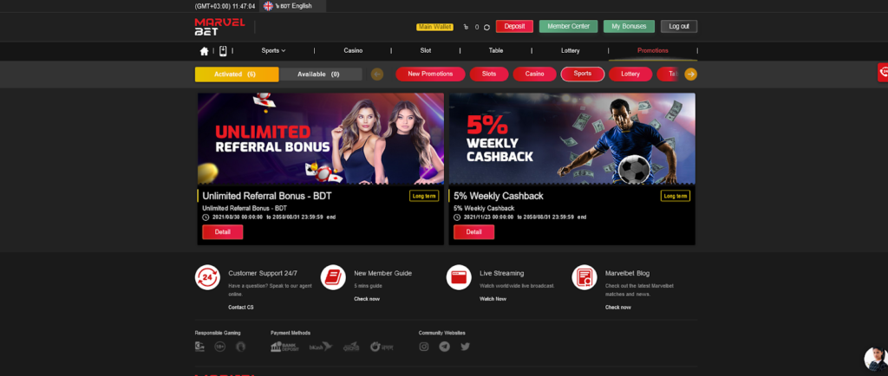
Task: Click Long term tag on Weekly Cashback
Action: coord(675,196)
